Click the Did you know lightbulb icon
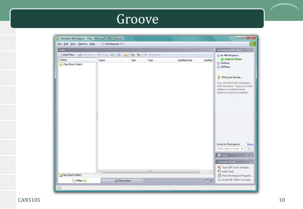 [x=219, y=77]
